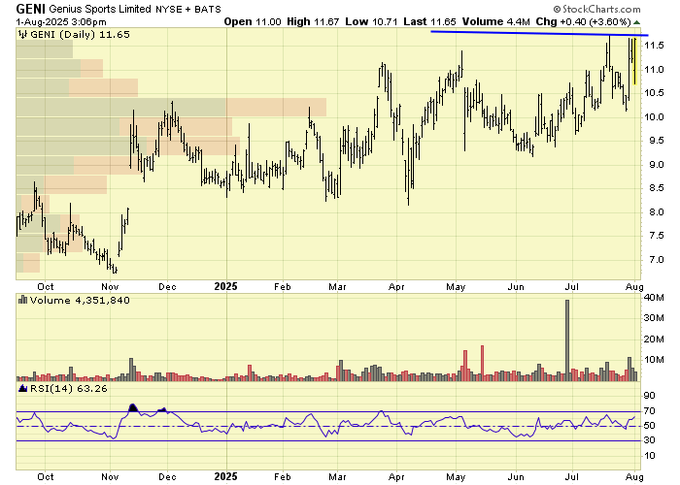Open the StockCharts.com copyright link
680x485 pixels.
click(x=596, y=9)
